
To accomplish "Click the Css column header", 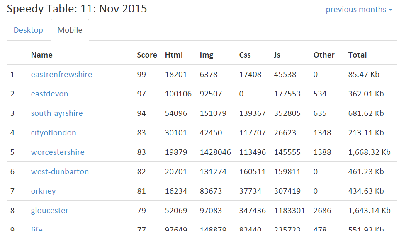I will click(245, 55).
